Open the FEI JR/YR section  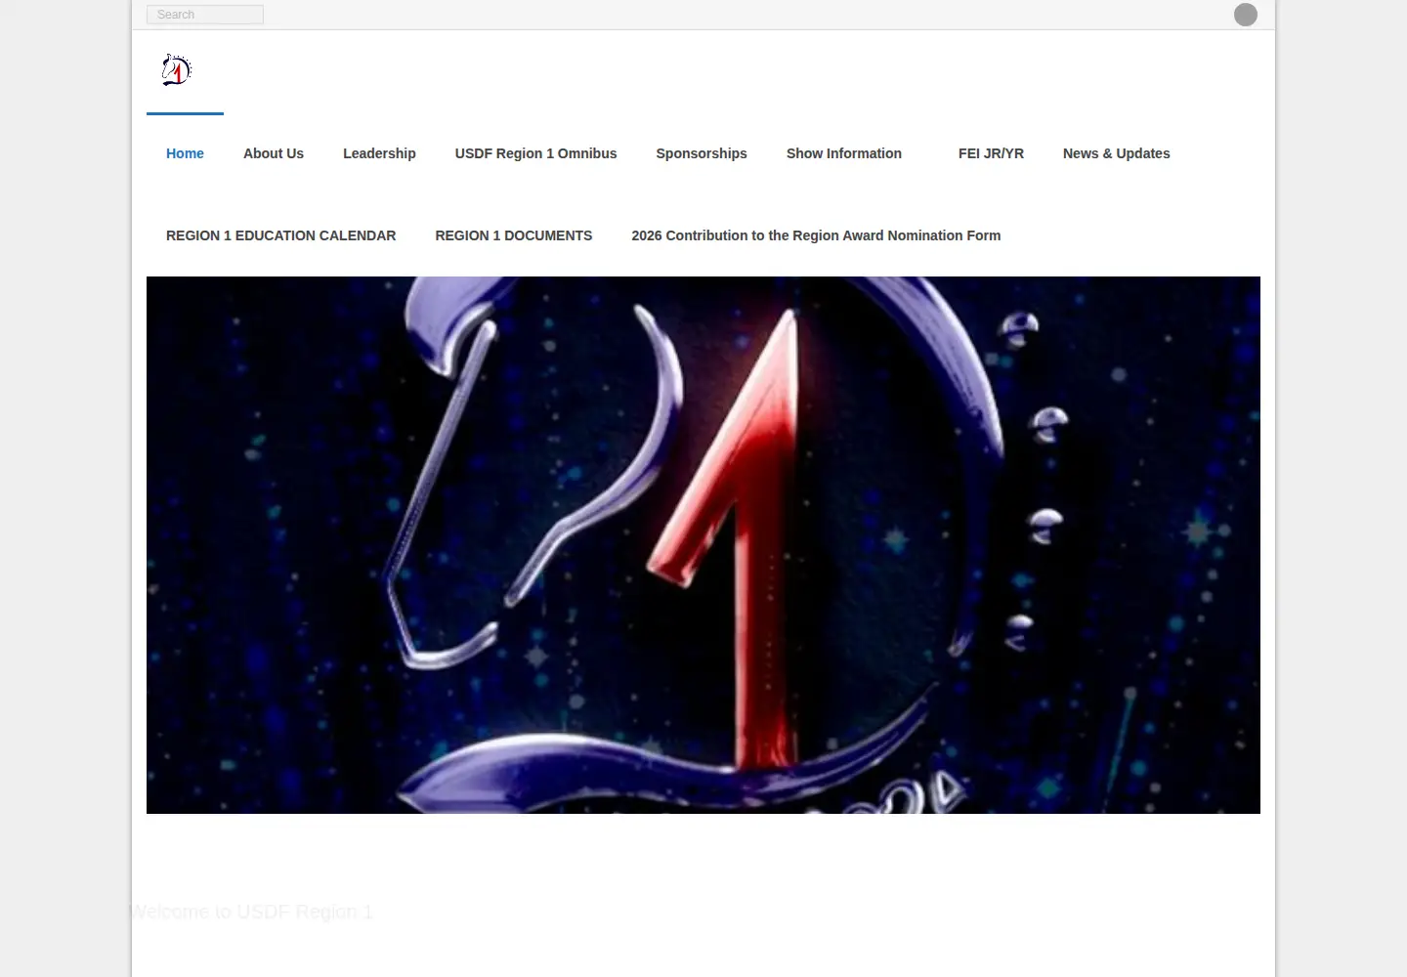click(x=991, y=153)
